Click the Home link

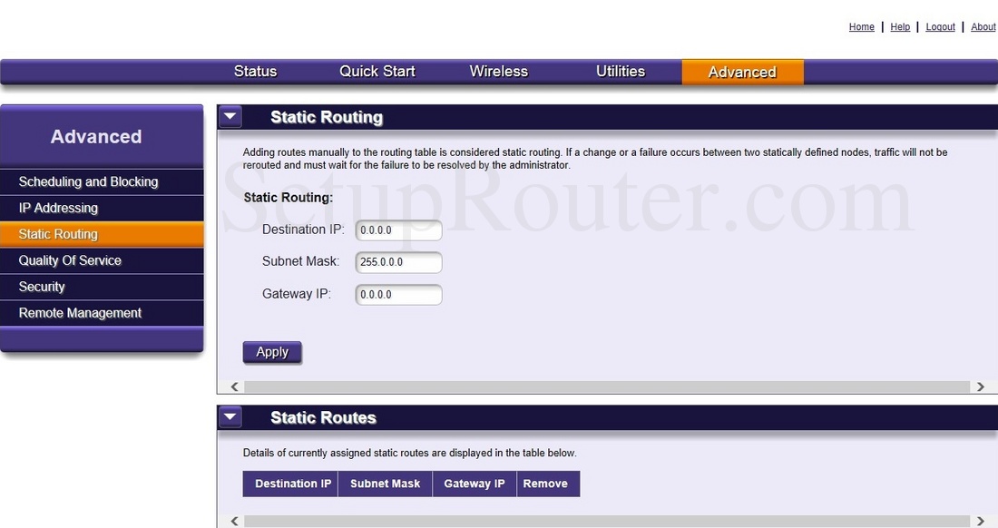861,26
